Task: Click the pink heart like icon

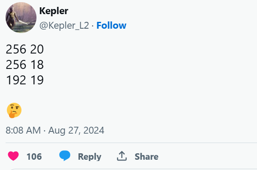Action: (13, 156)
